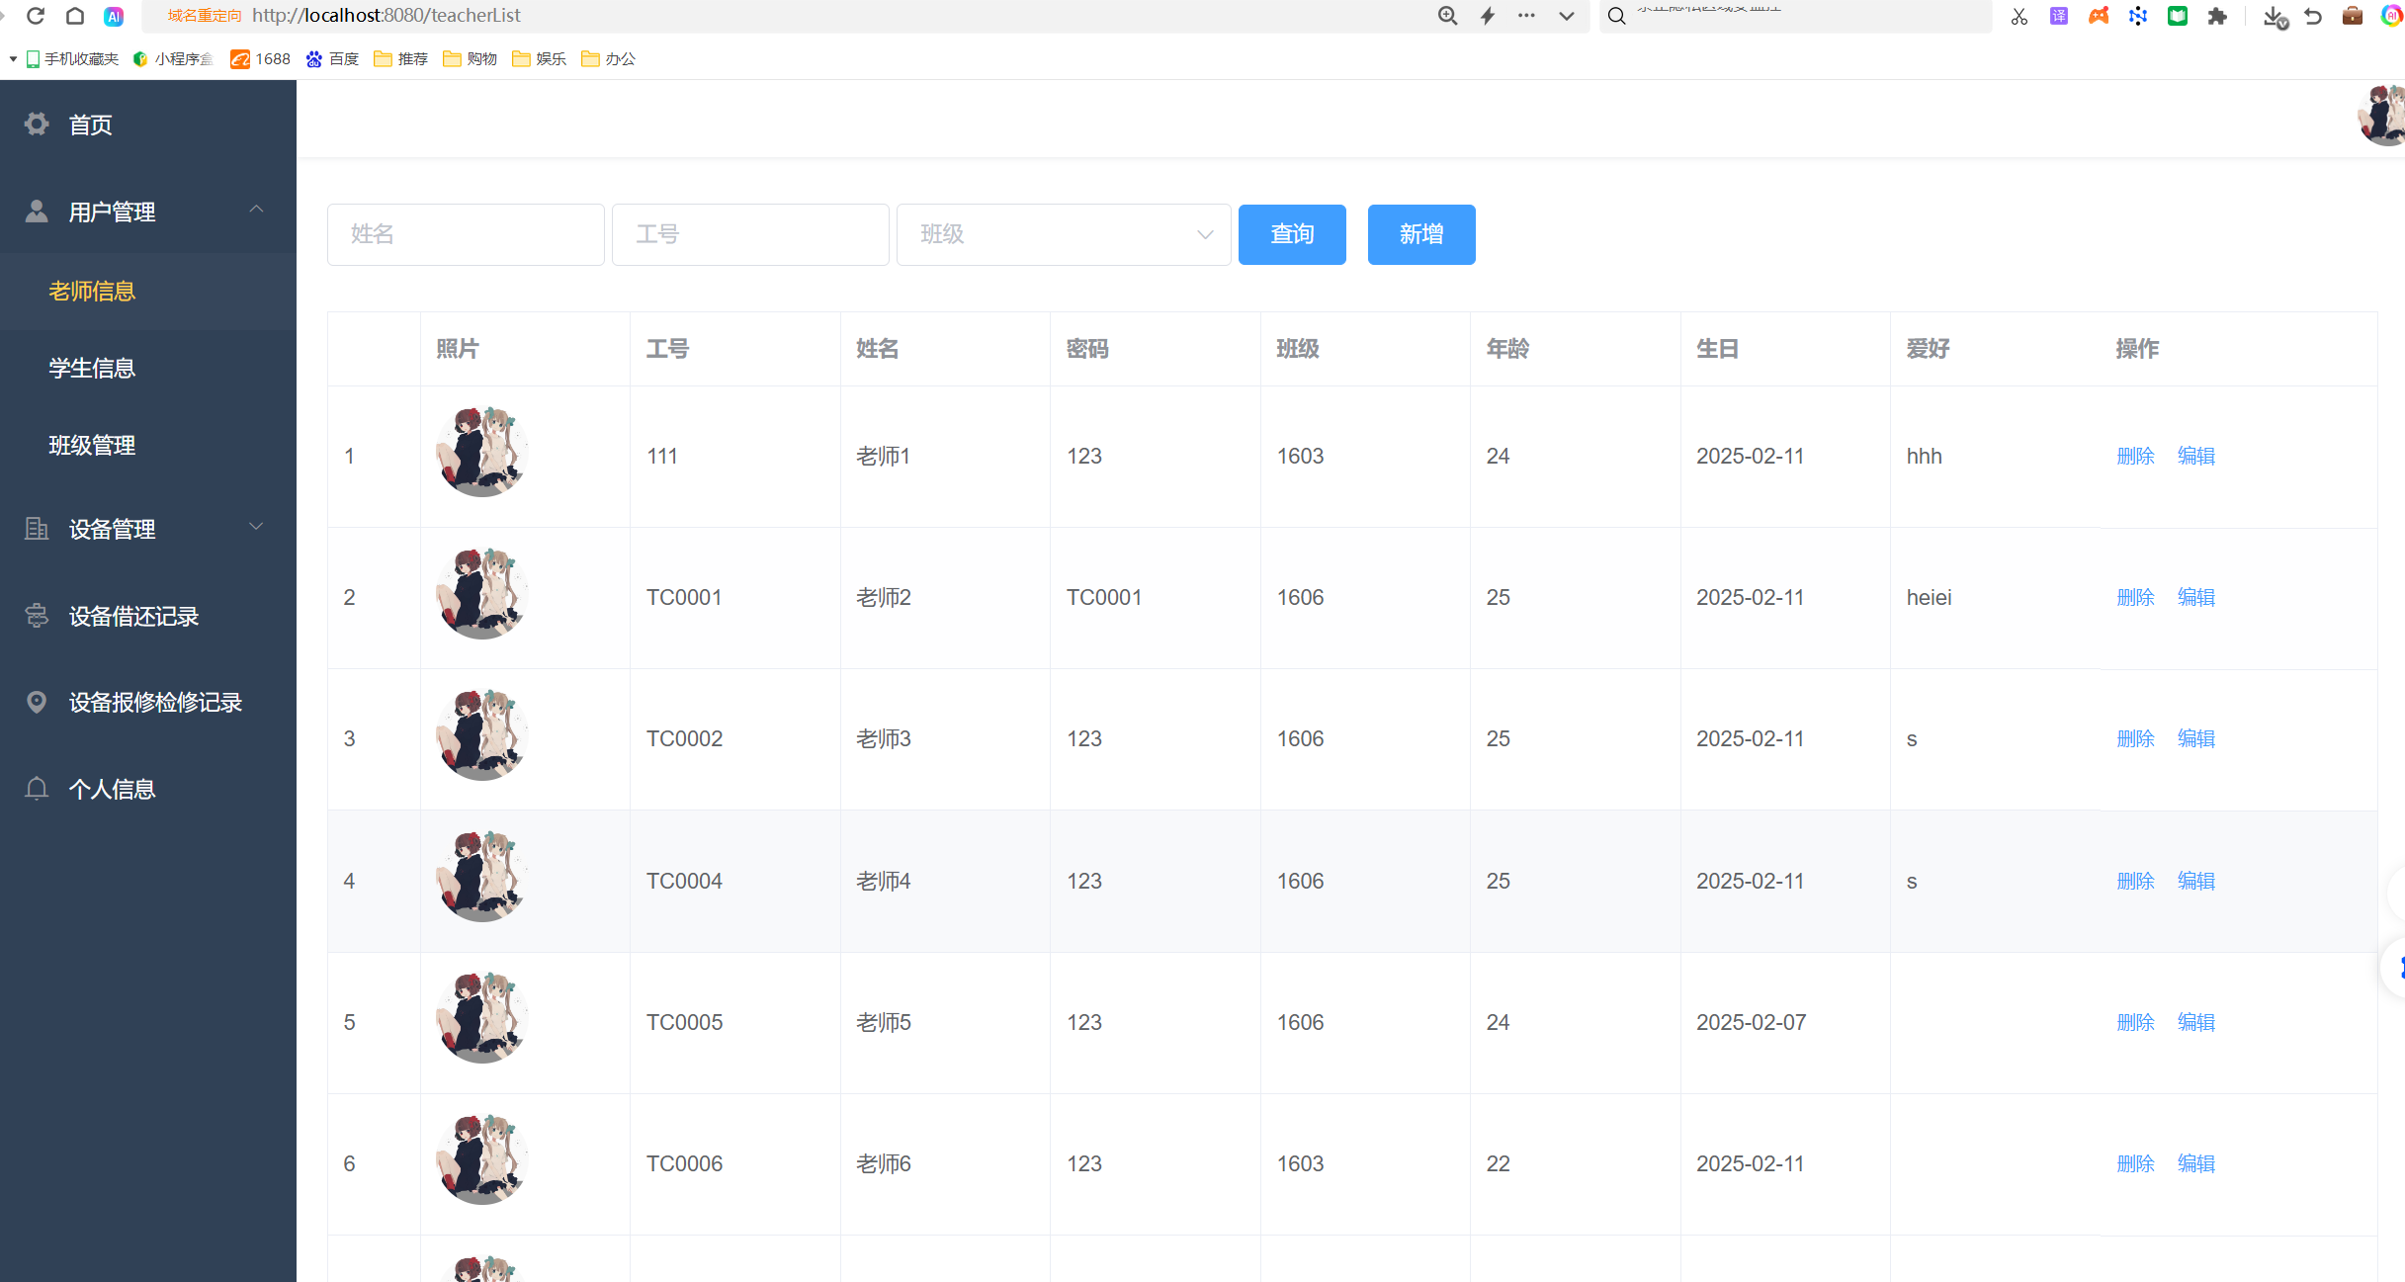Open the 班级 dropdown filter
The height and width of the screenshot is (1282, 2405).
click(1064, 234)
